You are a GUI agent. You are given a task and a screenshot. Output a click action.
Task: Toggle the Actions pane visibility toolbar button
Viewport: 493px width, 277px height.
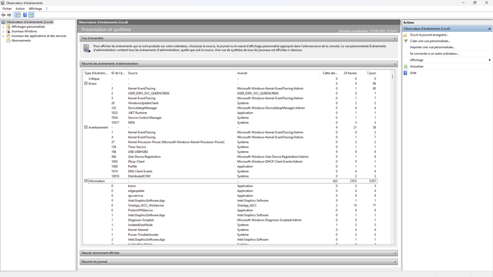[x=31, y=15]
